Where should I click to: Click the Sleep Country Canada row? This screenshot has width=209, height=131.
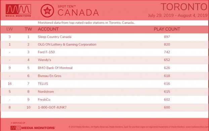[x=104, y=37]
